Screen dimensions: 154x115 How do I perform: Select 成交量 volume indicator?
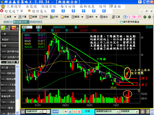pyautogui.click(x=8, y=67)
